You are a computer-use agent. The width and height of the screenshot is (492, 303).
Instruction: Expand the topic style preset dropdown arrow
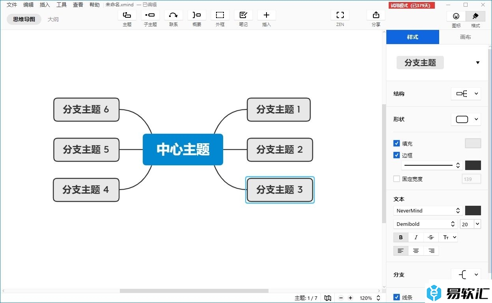coord(478,63)
